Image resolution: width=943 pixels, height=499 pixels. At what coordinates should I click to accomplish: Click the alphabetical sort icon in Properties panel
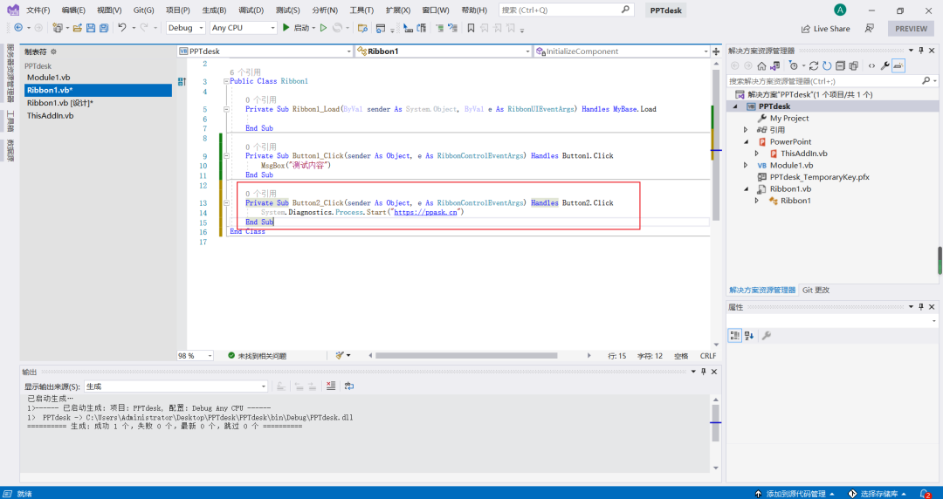coord(749,336)
